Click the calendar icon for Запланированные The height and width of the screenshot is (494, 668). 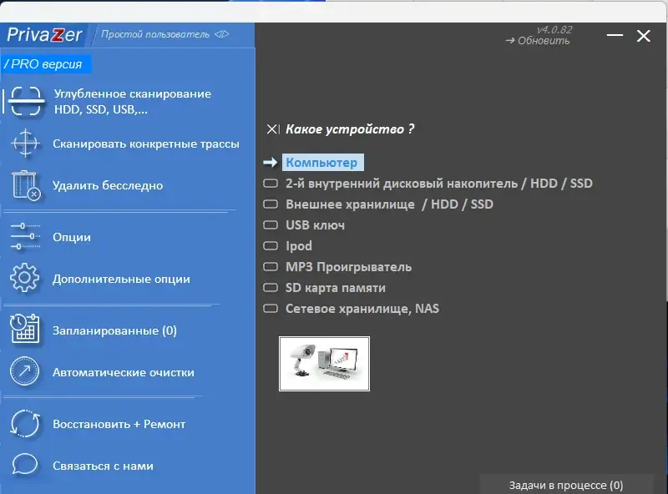[x=25, y=329]
